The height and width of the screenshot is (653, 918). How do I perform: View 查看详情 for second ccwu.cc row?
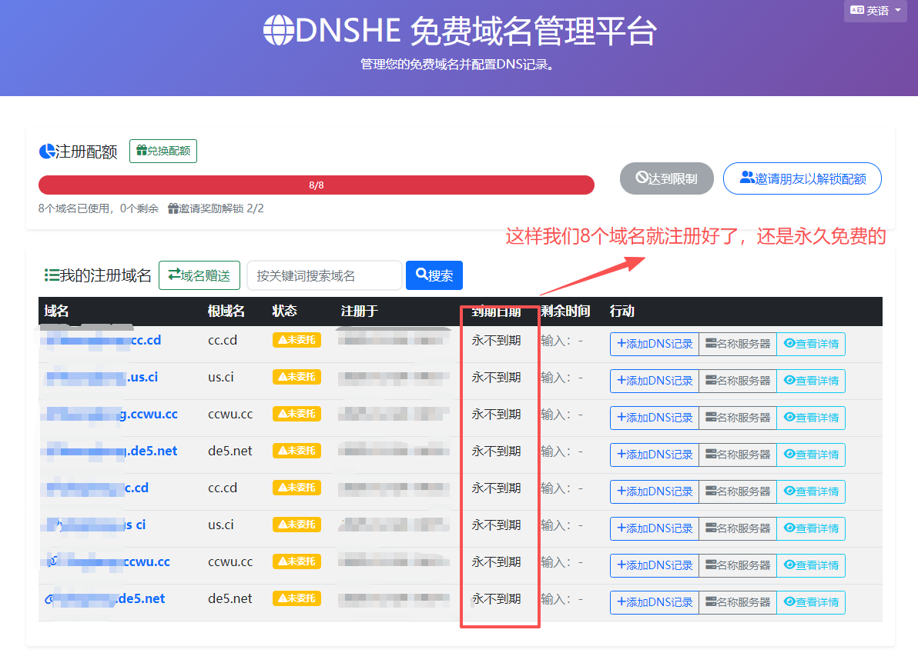pyautogui.click(x=811, y=565)
